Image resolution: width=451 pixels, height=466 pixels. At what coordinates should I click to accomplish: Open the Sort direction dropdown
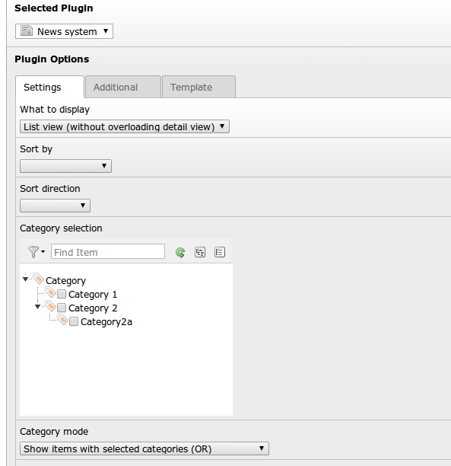coord(55,206)
